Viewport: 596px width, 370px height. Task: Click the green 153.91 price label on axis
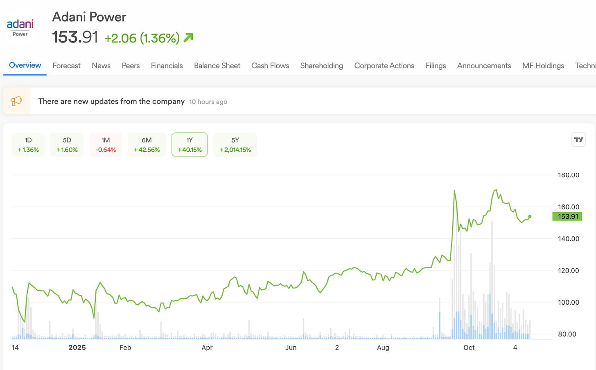[567, 217]
